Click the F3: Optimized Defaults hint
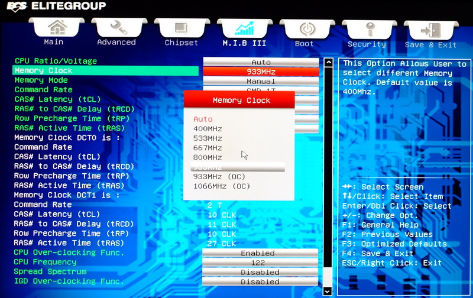The height and width of the screenshot is (298, 473). point(394,244)
